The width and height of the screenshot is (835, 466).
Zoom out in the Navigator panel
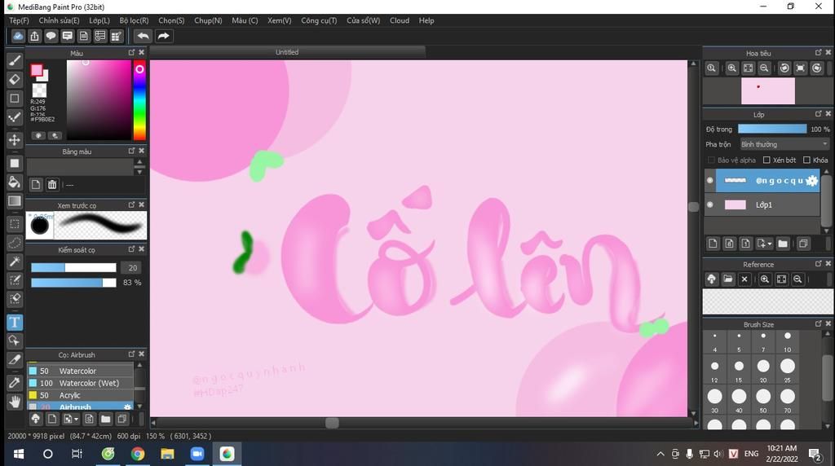click(764, 68)
